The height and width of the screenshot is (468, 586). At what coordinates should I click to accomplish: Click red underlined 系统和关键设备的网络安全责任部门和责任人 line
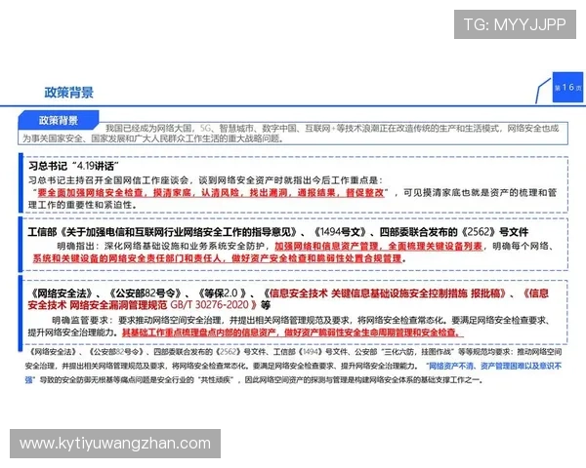pyautogui.click(x=127, y=258)
